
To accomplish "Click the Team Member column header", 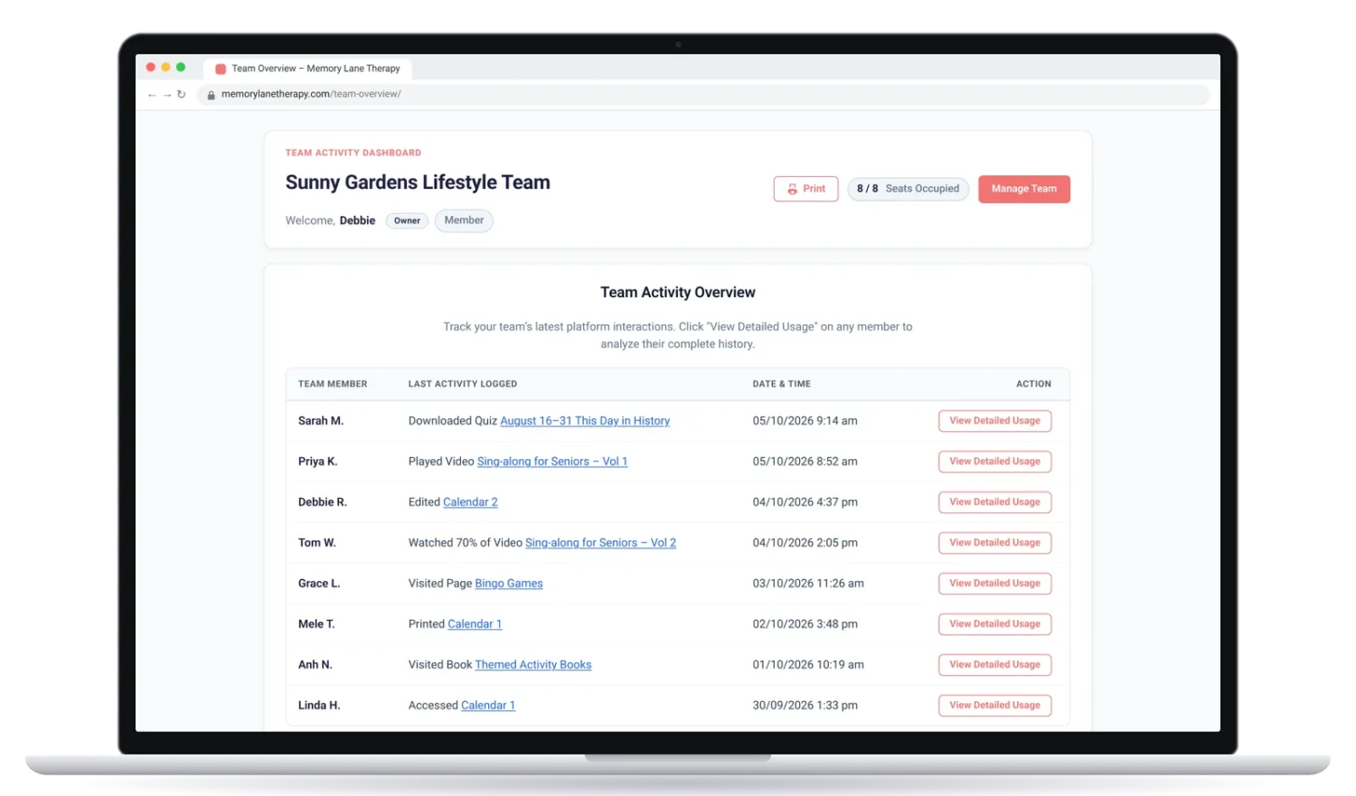I will click(333, 384).
